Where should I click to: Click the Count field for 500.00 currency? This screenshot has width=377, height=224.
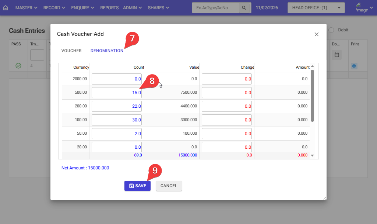pos(116,93)
